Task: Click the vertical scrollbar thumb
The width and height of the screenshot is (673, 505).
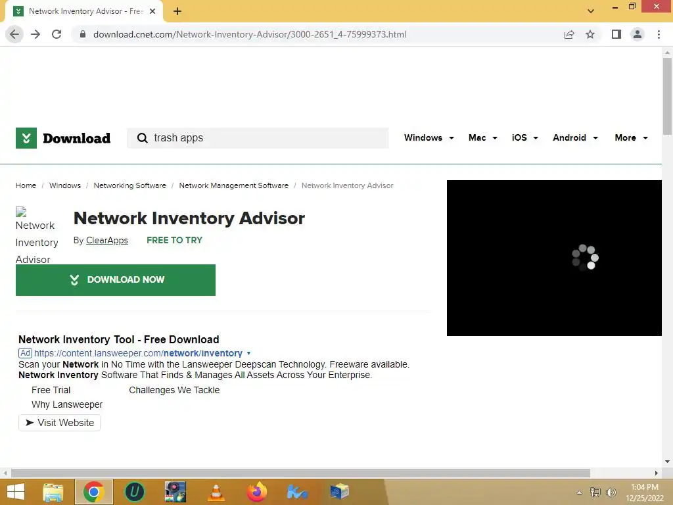Action: (x=667, y=96)
